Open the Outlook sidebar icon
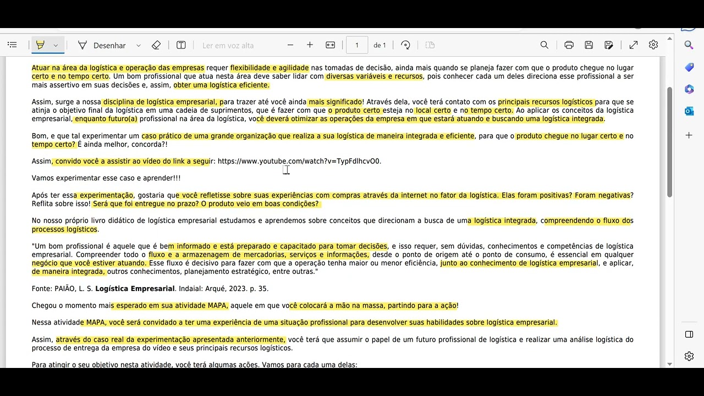The image size is (704, 396). coord(689,111)
